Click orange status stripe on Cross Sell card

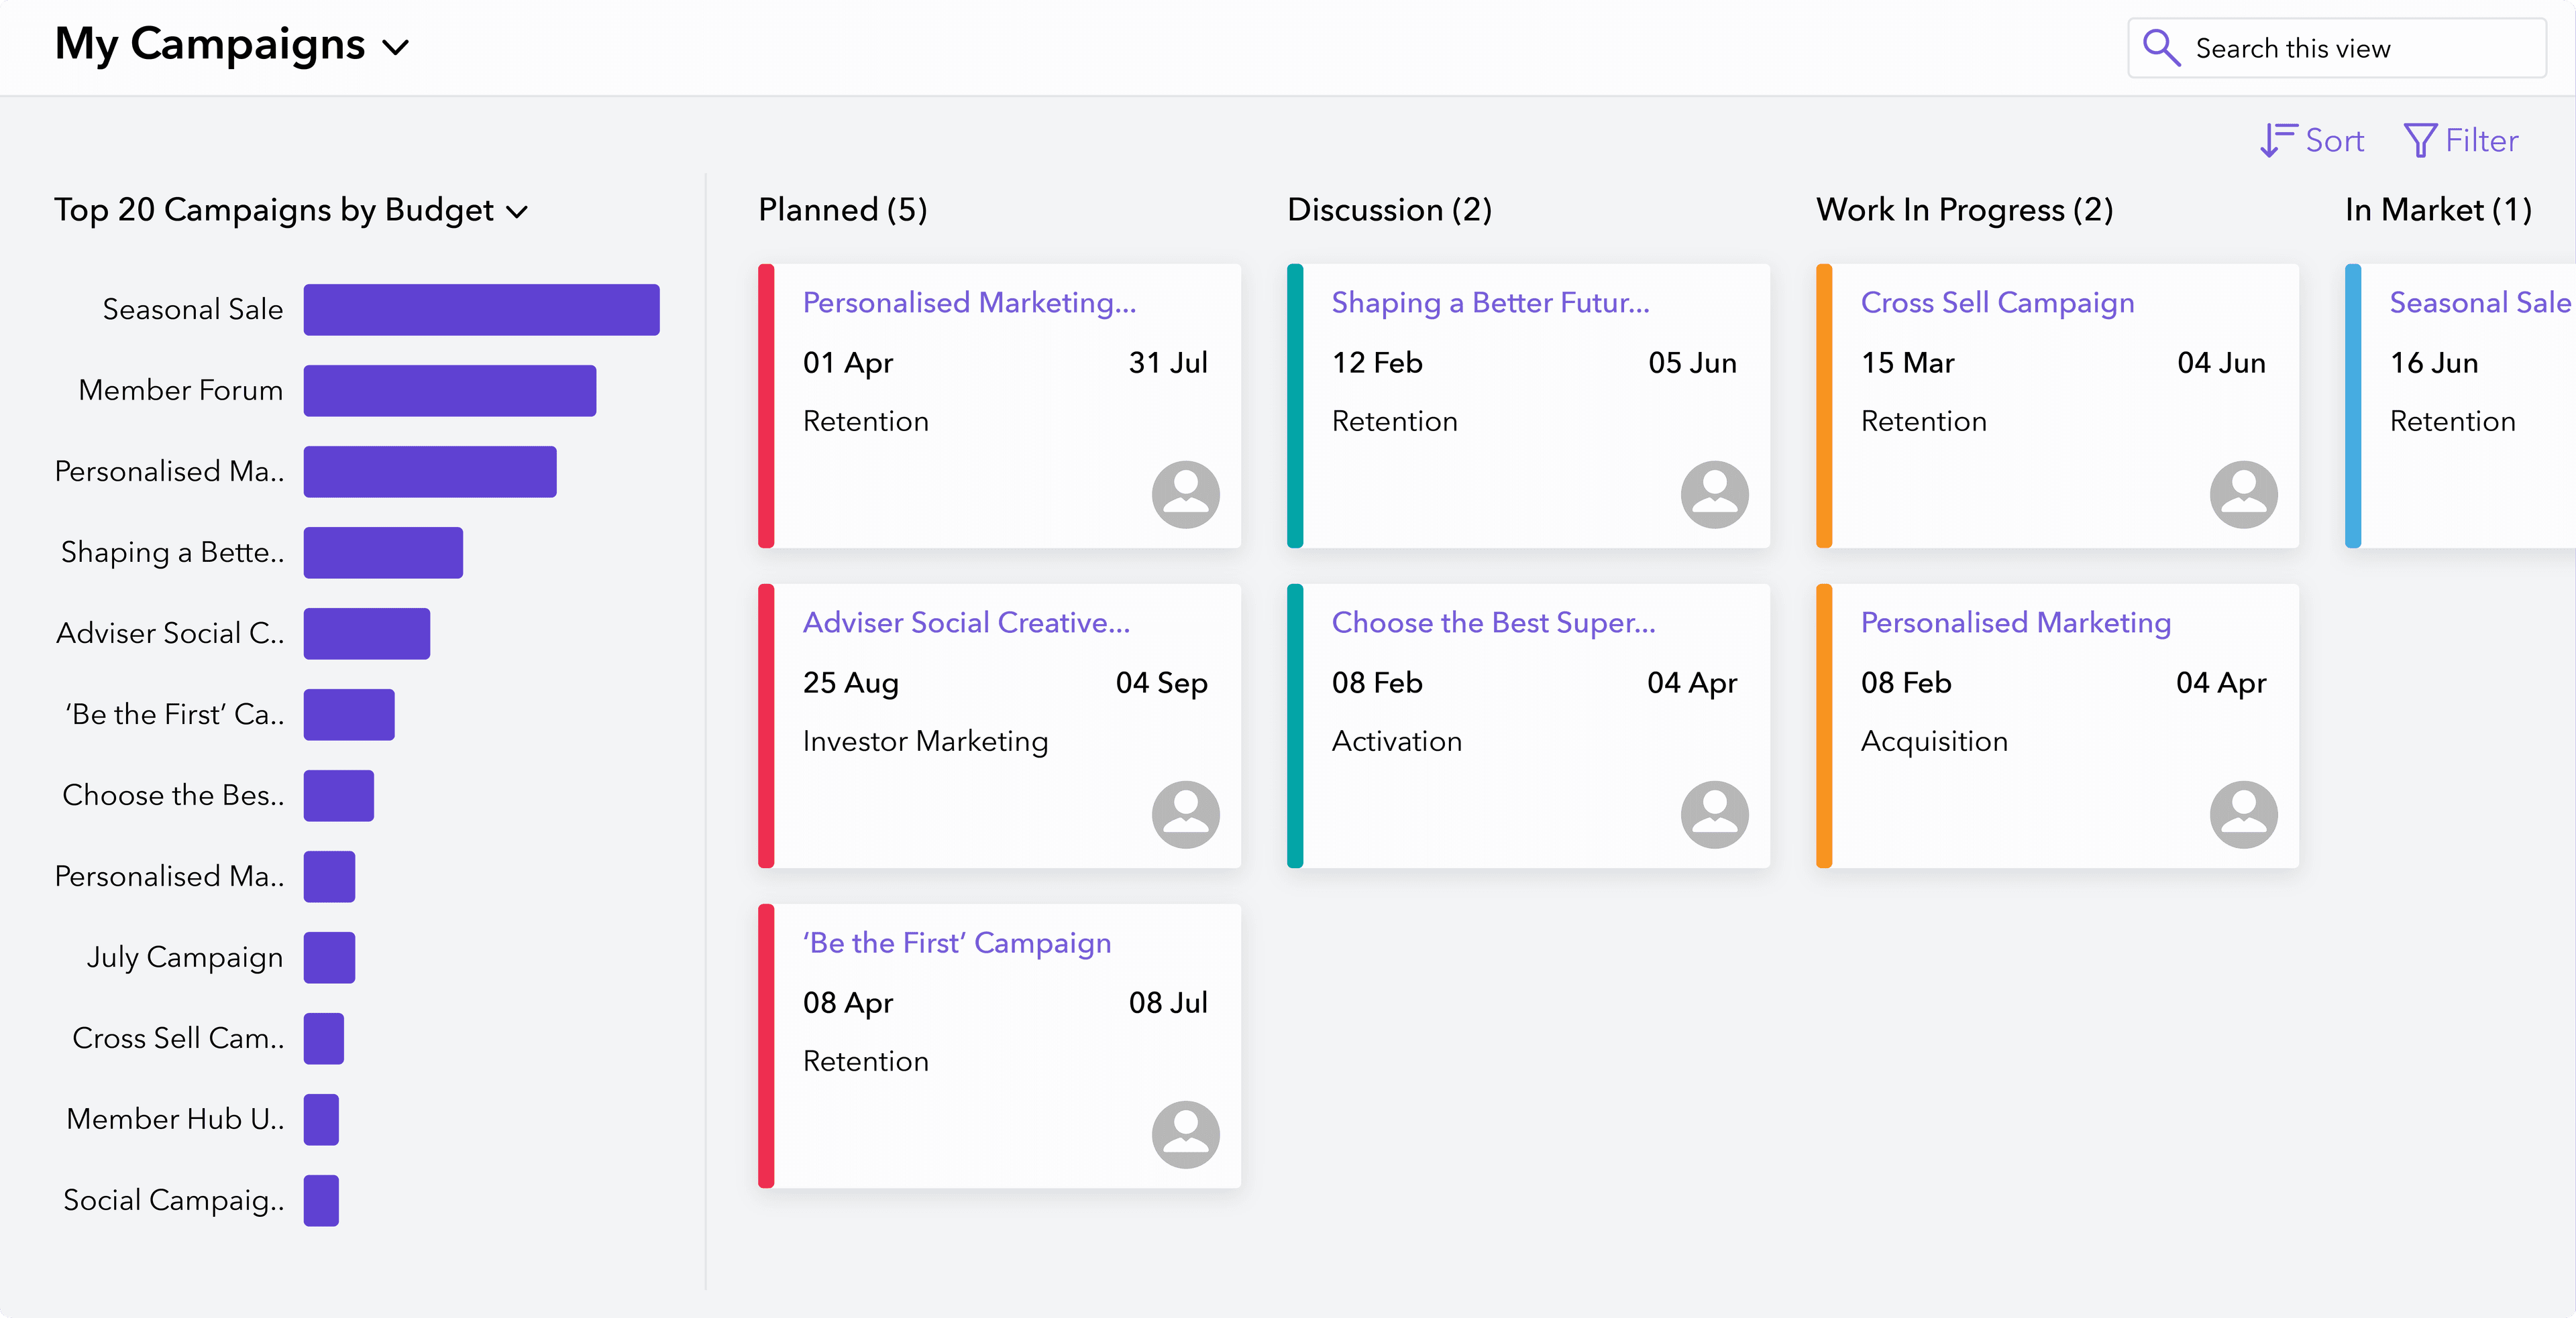click(x=1824, y=406)
